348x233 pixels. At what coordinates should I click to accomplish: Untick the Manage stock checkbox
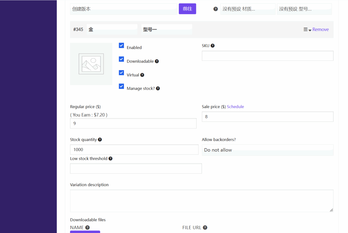[x=121, y=87]
